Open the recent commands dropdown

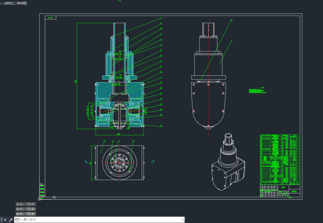pos(18,220)
